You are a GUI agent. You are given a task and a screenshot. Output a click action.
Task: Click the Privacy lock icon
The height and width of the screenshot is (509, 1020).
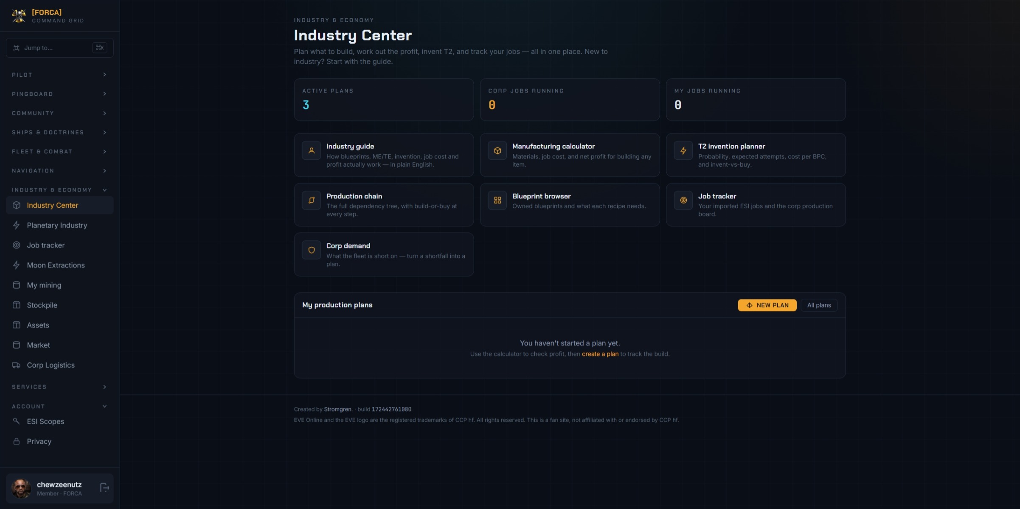click(x=17, y=441)
